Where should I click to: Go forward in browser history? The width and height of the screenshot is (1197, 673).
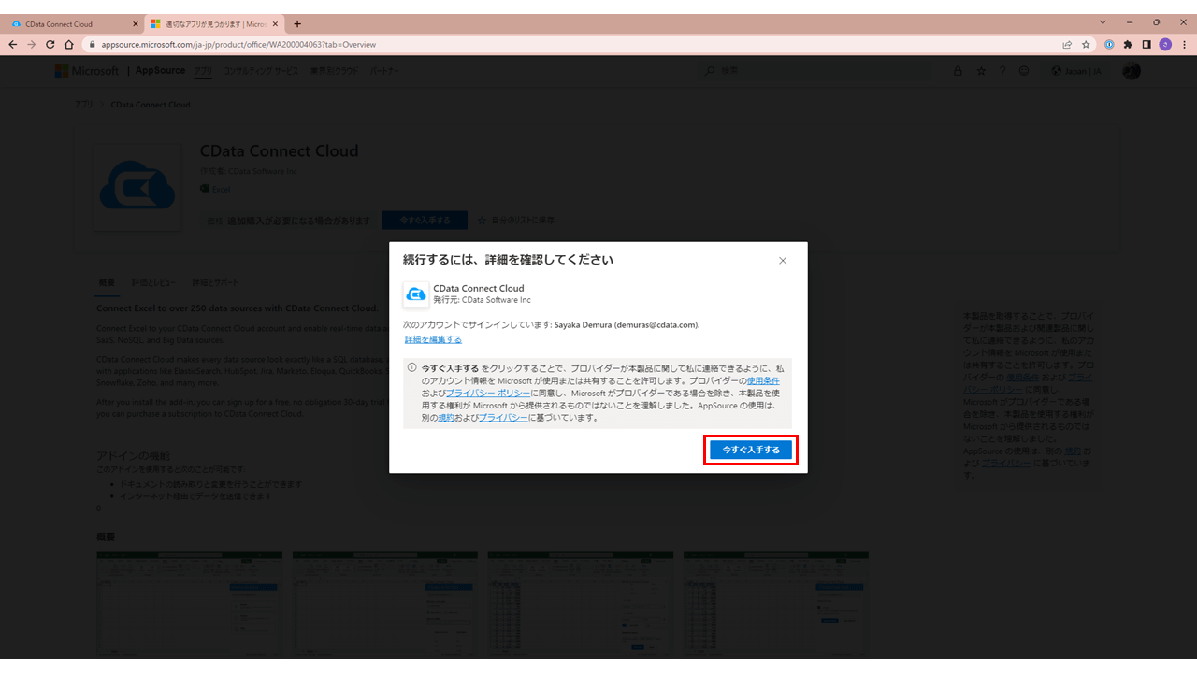32,44
